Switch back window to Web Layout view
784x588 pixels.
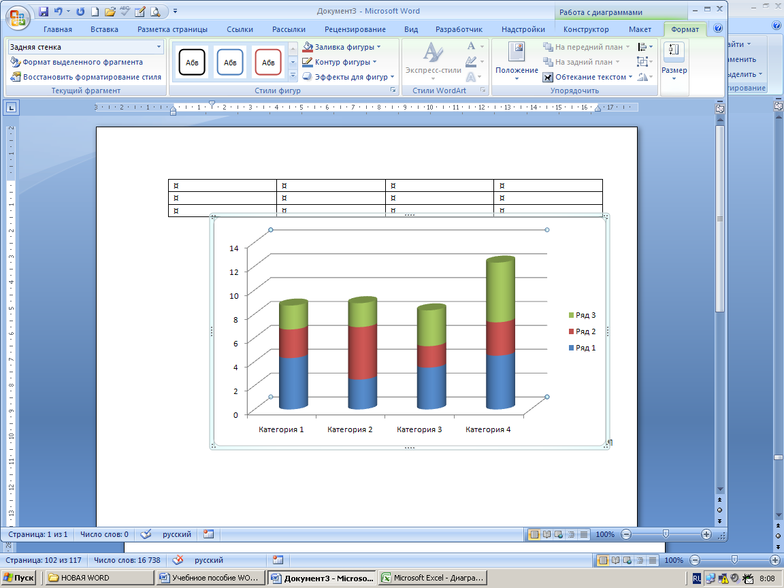click(627, 561)
